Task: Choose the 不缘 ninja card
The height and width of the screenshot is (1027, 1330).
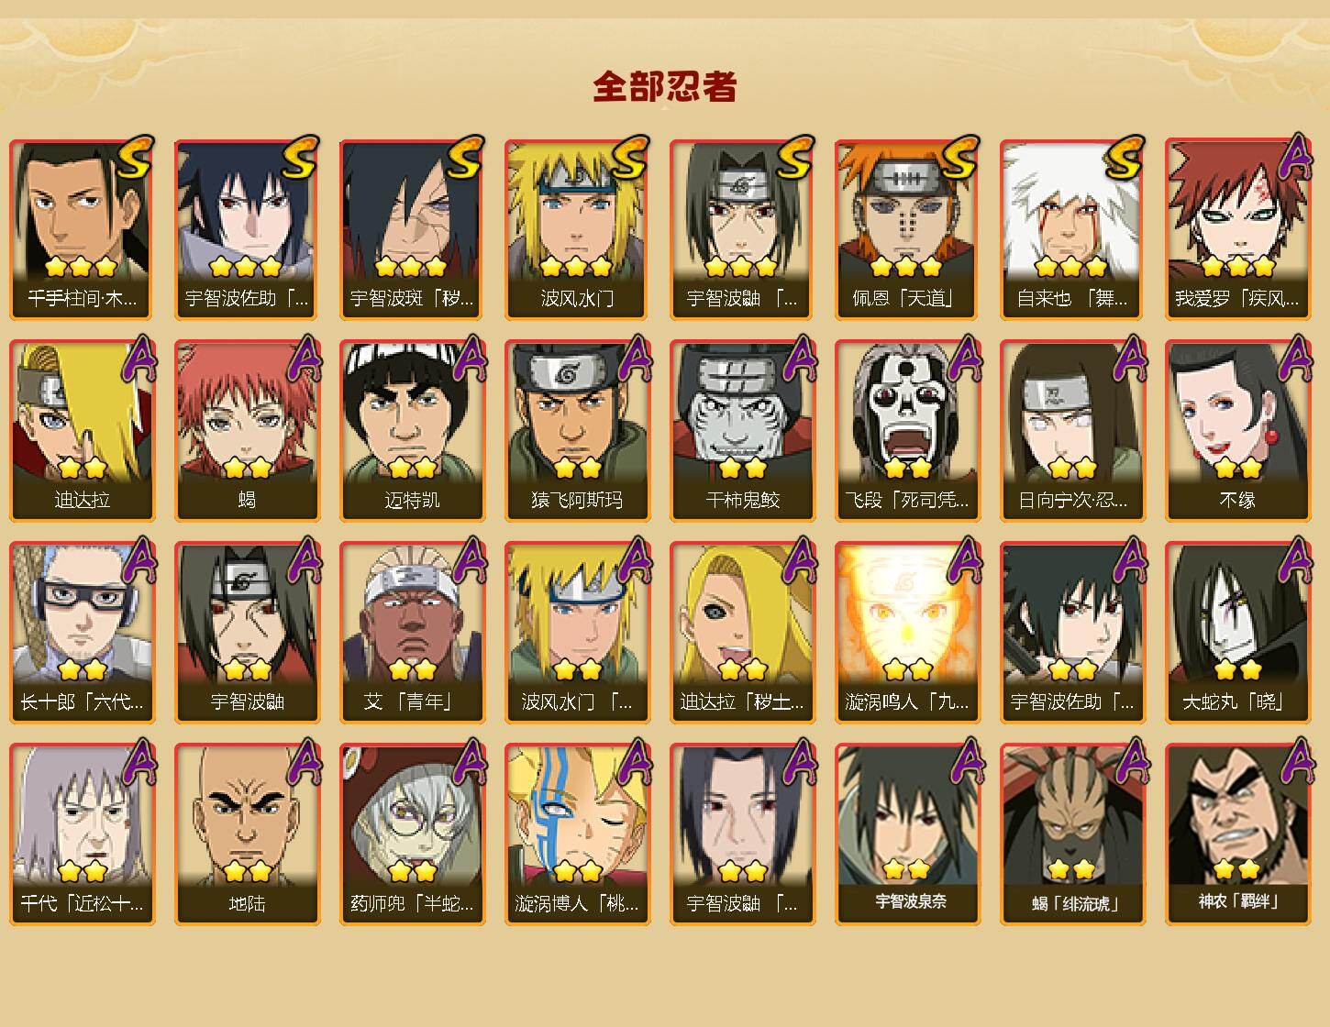Action: pos(1237,431)
